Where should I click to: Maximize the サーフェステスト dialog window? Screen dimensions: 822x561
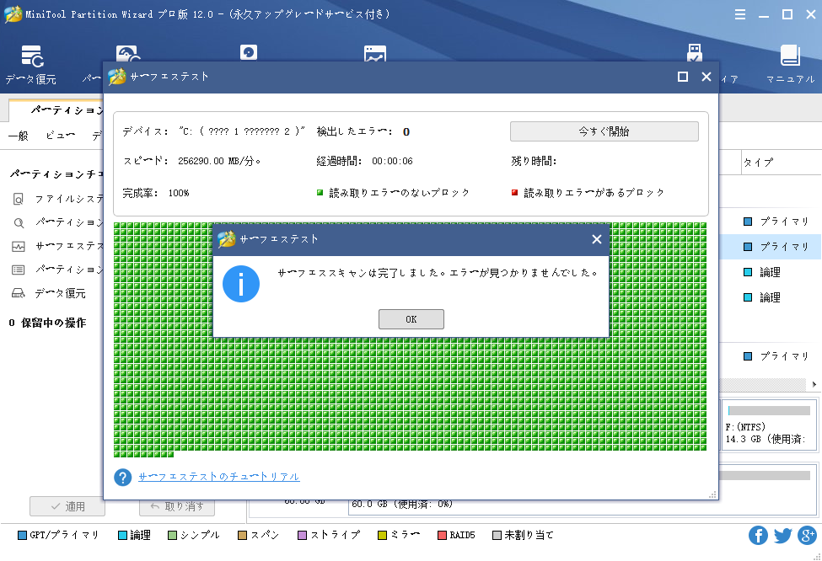pos(683,77)
